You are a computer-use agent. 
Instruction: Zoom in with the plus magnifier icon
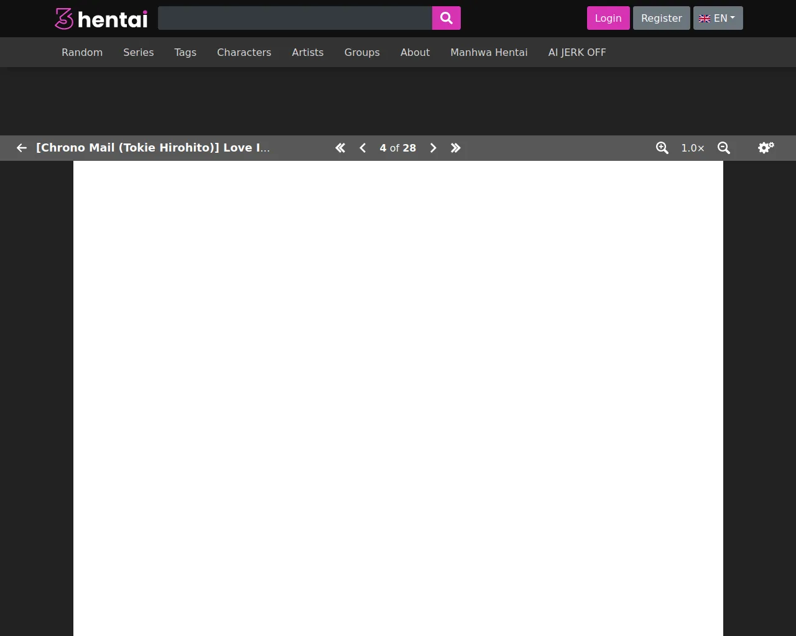click(662, 148)
